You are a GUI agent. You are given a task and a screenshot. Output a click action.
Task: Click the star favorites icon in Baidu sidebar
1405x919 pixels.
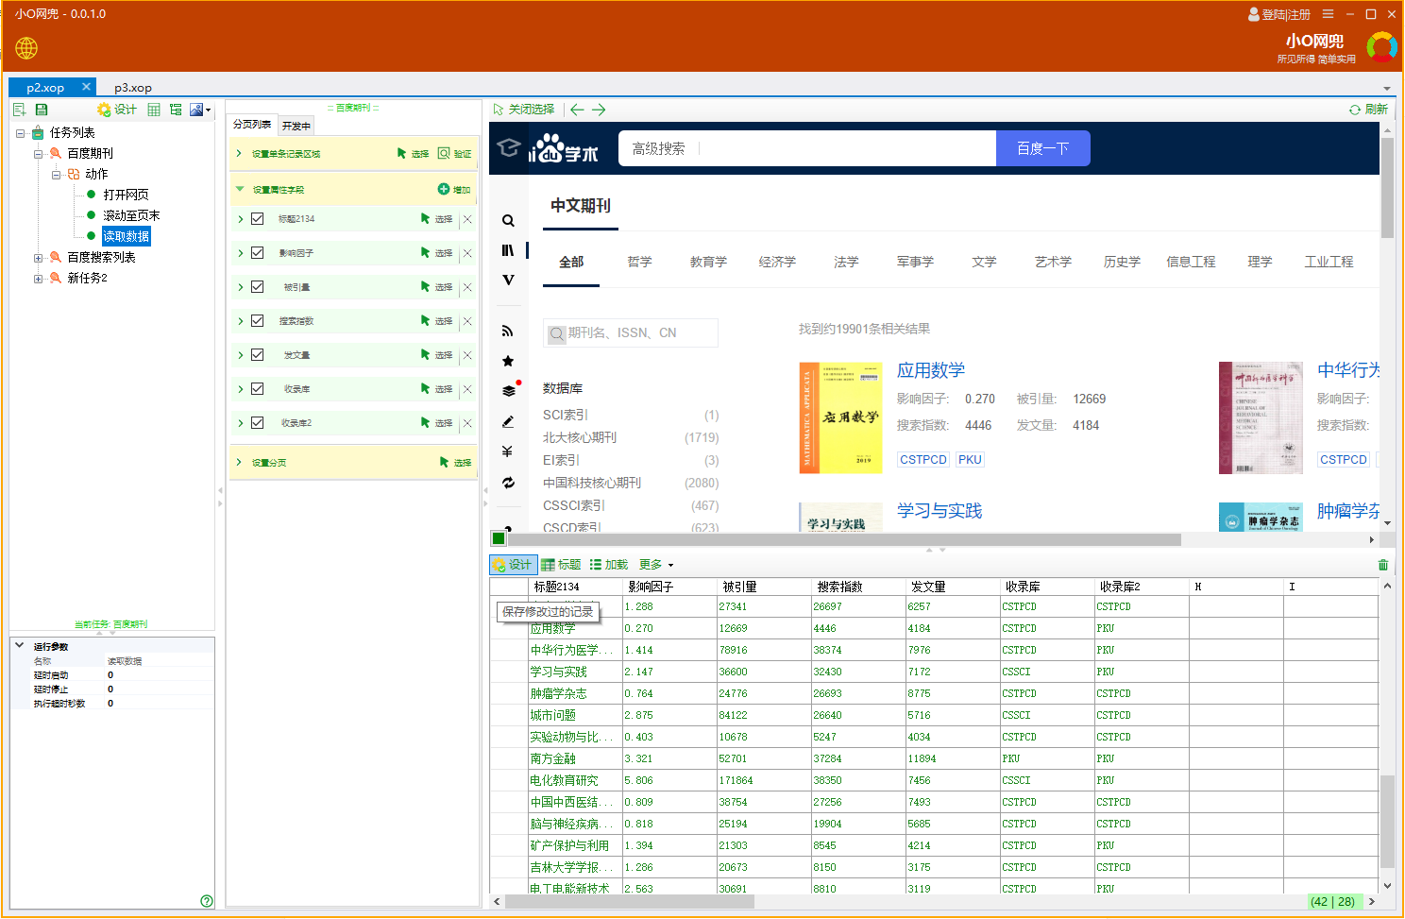(508, 361)
